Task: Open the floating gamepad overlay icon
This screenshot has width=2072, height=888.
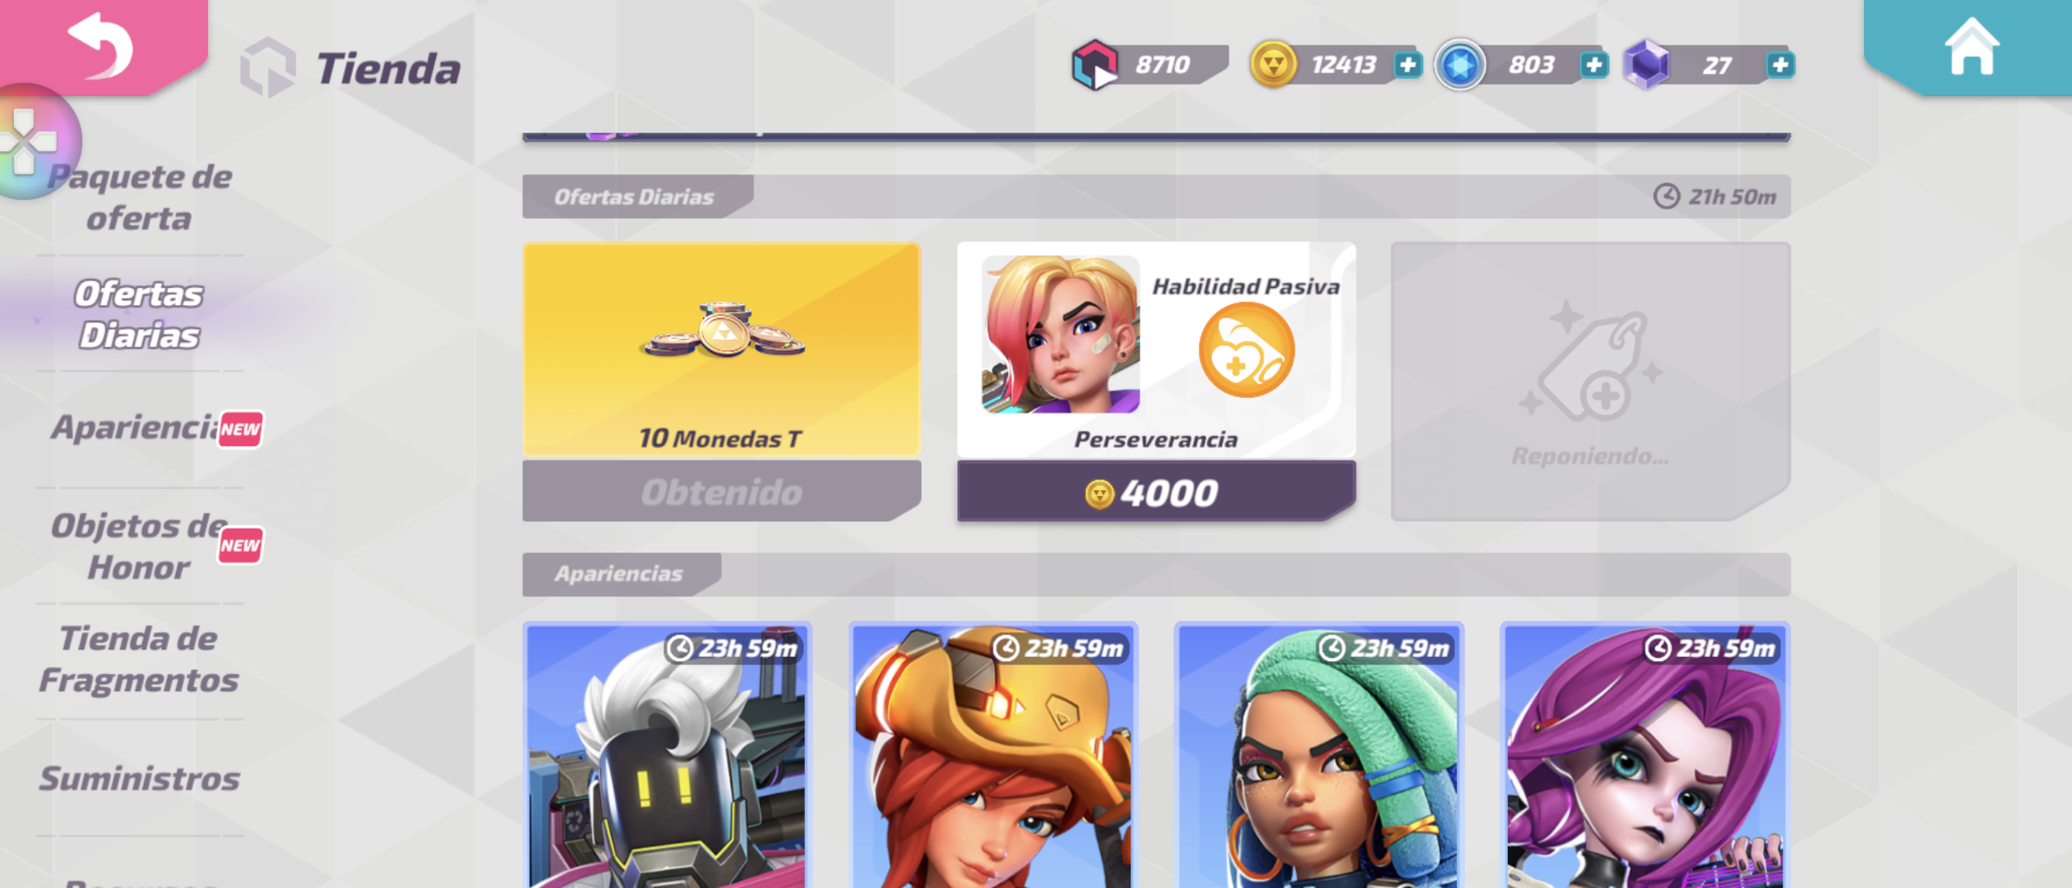Action: pyautogui.click(x=31, y=141)
